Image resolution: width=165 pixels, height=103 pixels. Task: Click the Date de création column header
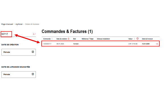tap(62, 39)
